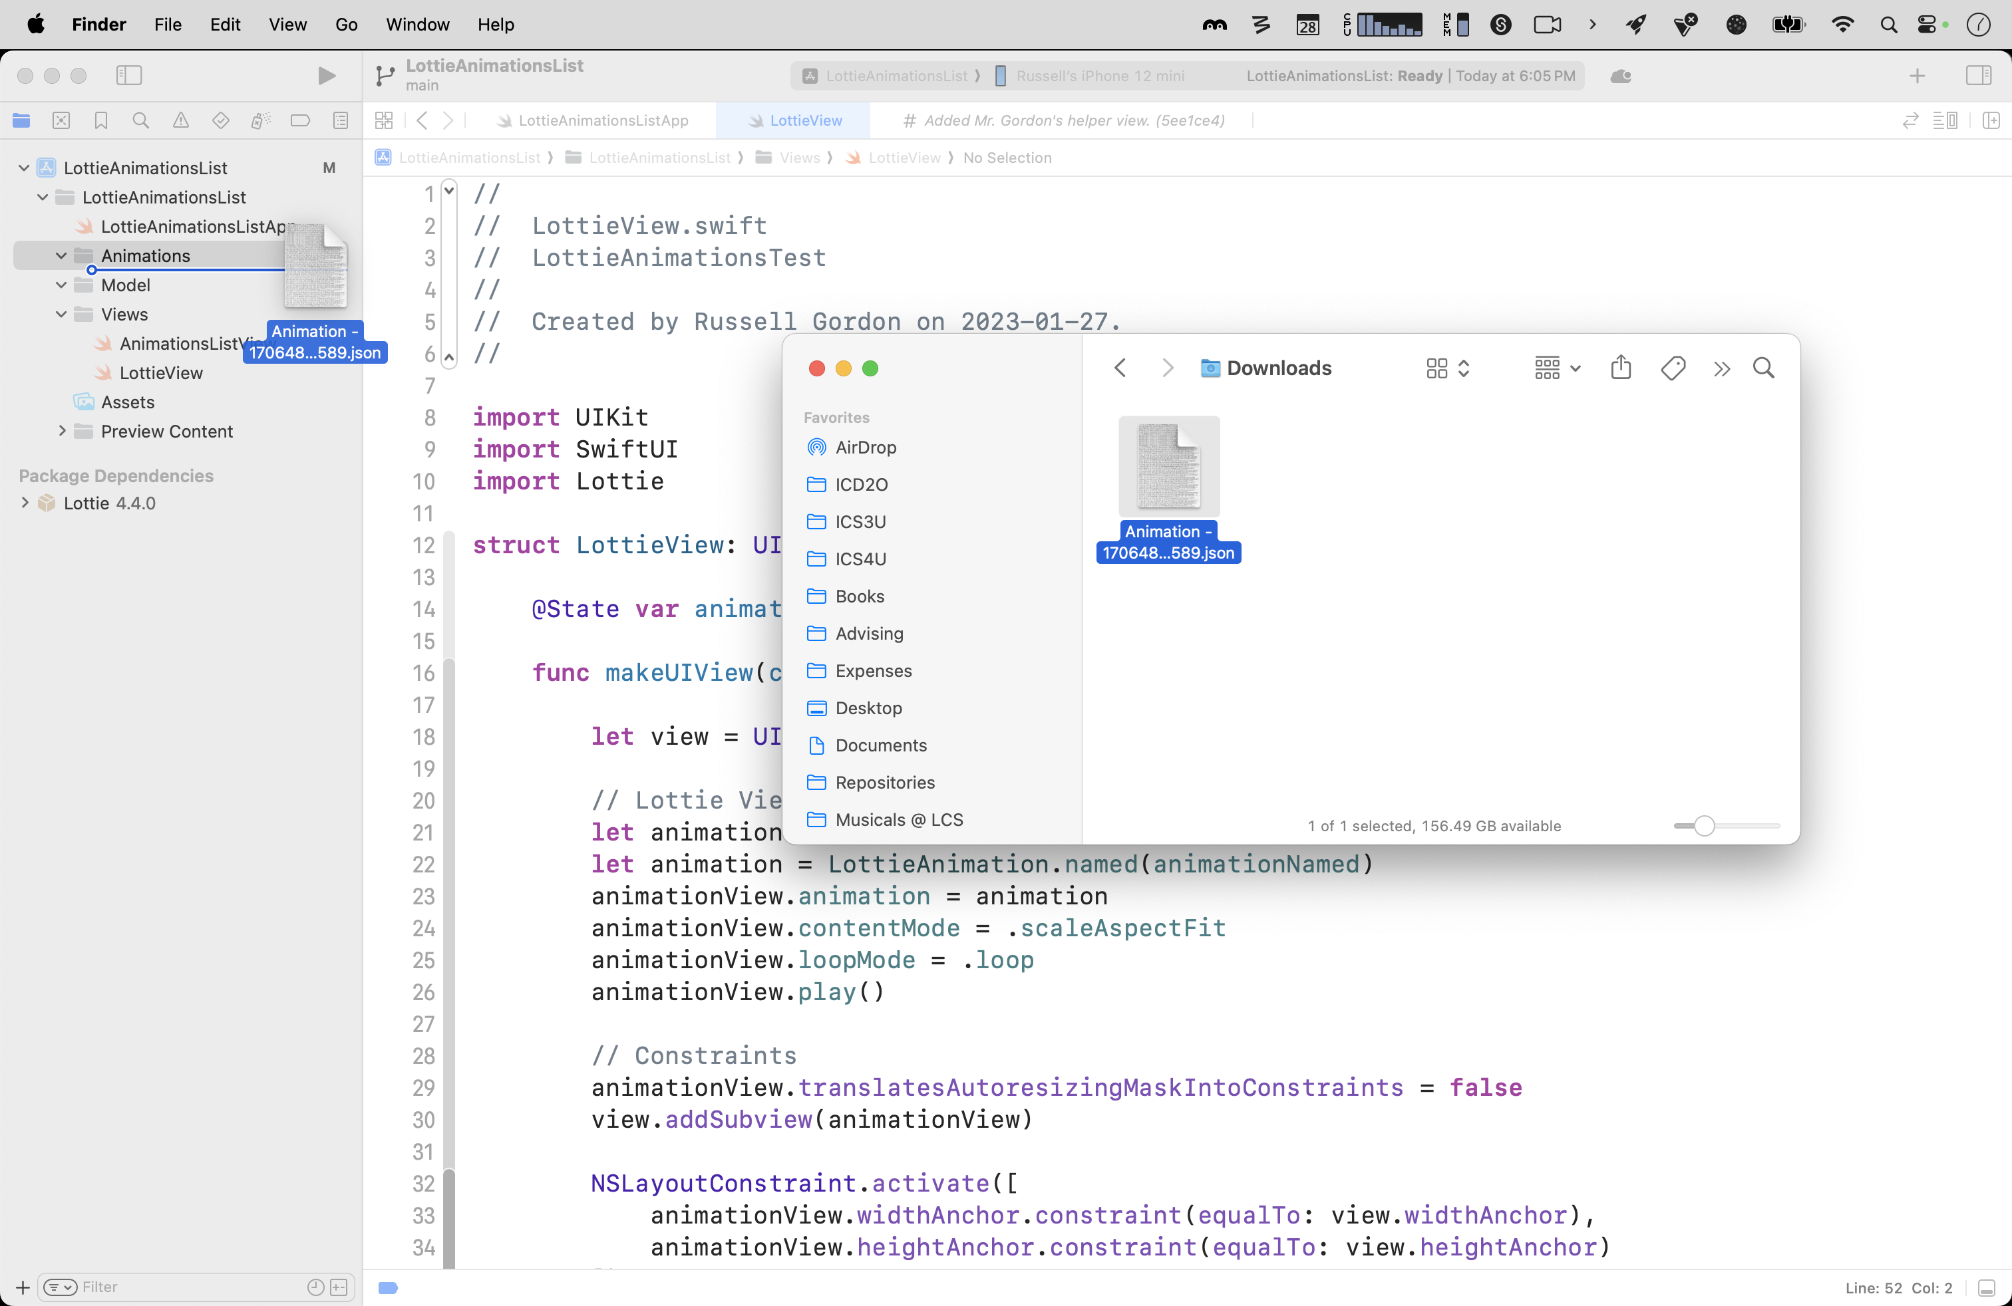Expand Lottie 4.4.0 package dependency
The image size is (2012, 1306).
click(x=25, y=503)
